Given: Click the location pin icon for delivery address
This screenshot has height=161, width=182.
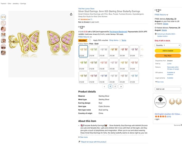Looking at the screenshot, I should click(x=156, y=34).
